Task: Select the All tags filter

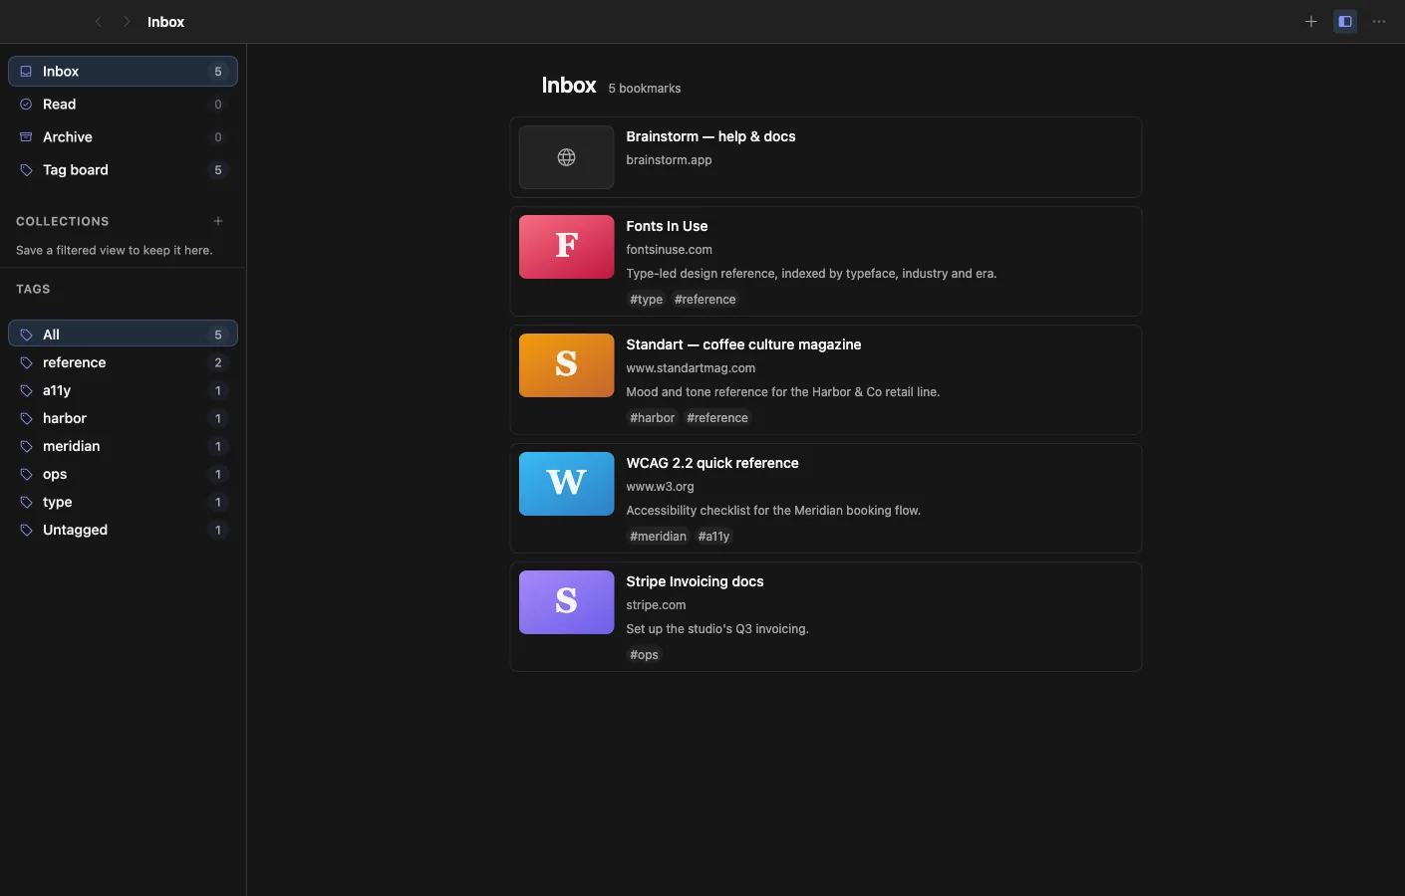Action: (x=123, y=335)
